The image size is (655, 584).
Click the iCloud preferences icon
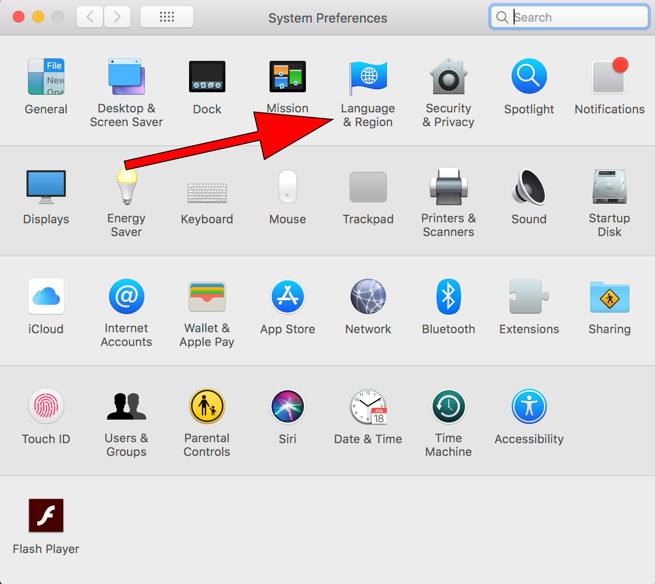46,297
